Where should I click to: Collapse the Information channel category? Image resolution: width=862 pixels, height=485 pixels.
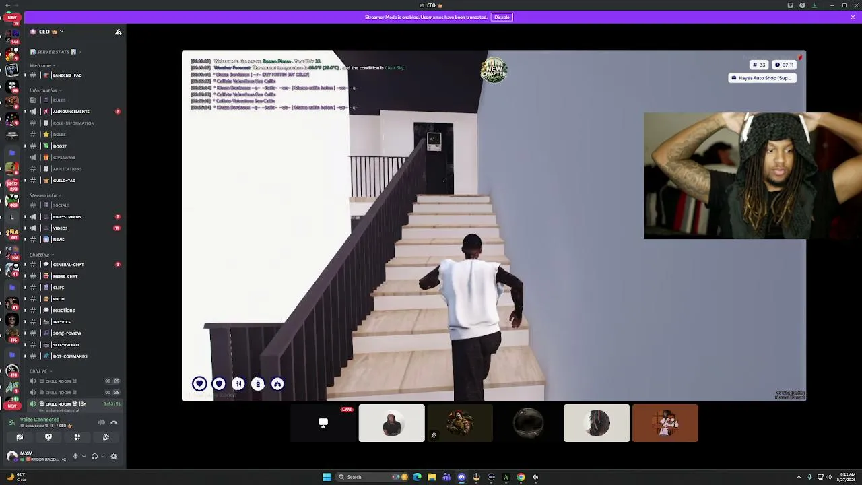45,90
